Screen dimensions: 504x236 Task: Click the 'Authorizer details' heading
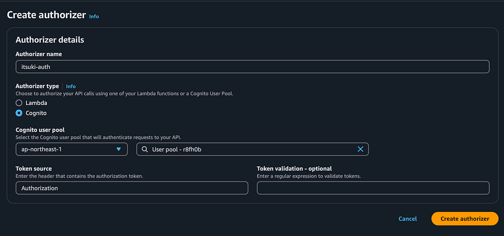click(x=50, y=40)
